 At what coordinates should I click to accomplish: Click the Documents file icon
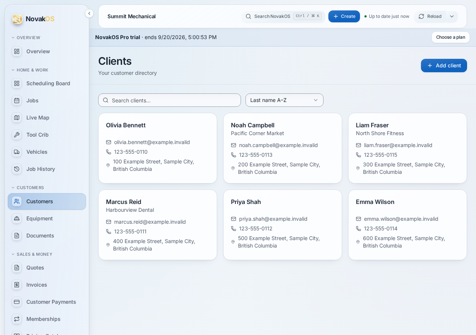[x=17, y=236]
